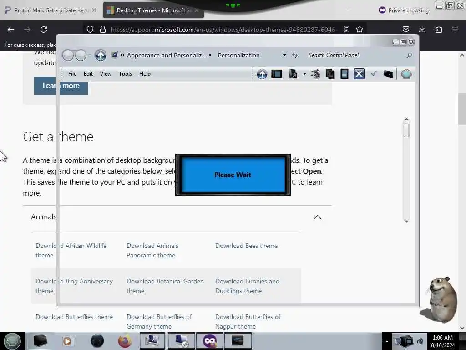Click the taskbar clock showing 1:06 AM

tap(443, 341)
